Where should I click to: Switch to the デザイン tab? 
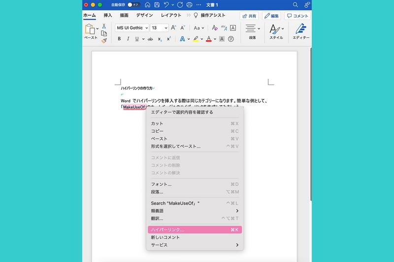pos(144,15)
